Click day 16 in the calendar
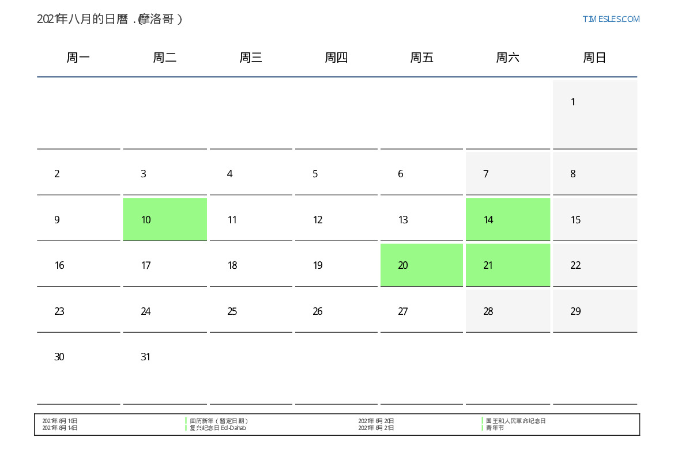The height and width of the screenshot is (476, 674). (78, 265)
